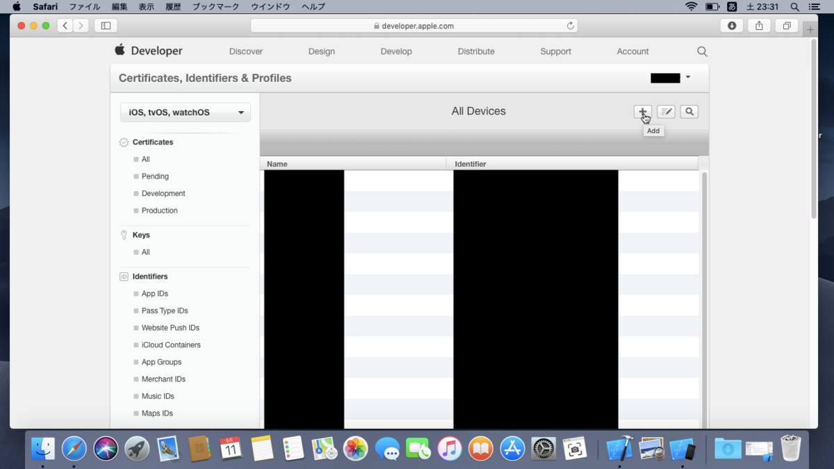The height and width of the screenshot is (469, 834).
Task: Open redacted account name dropdown
Action: 670,78
